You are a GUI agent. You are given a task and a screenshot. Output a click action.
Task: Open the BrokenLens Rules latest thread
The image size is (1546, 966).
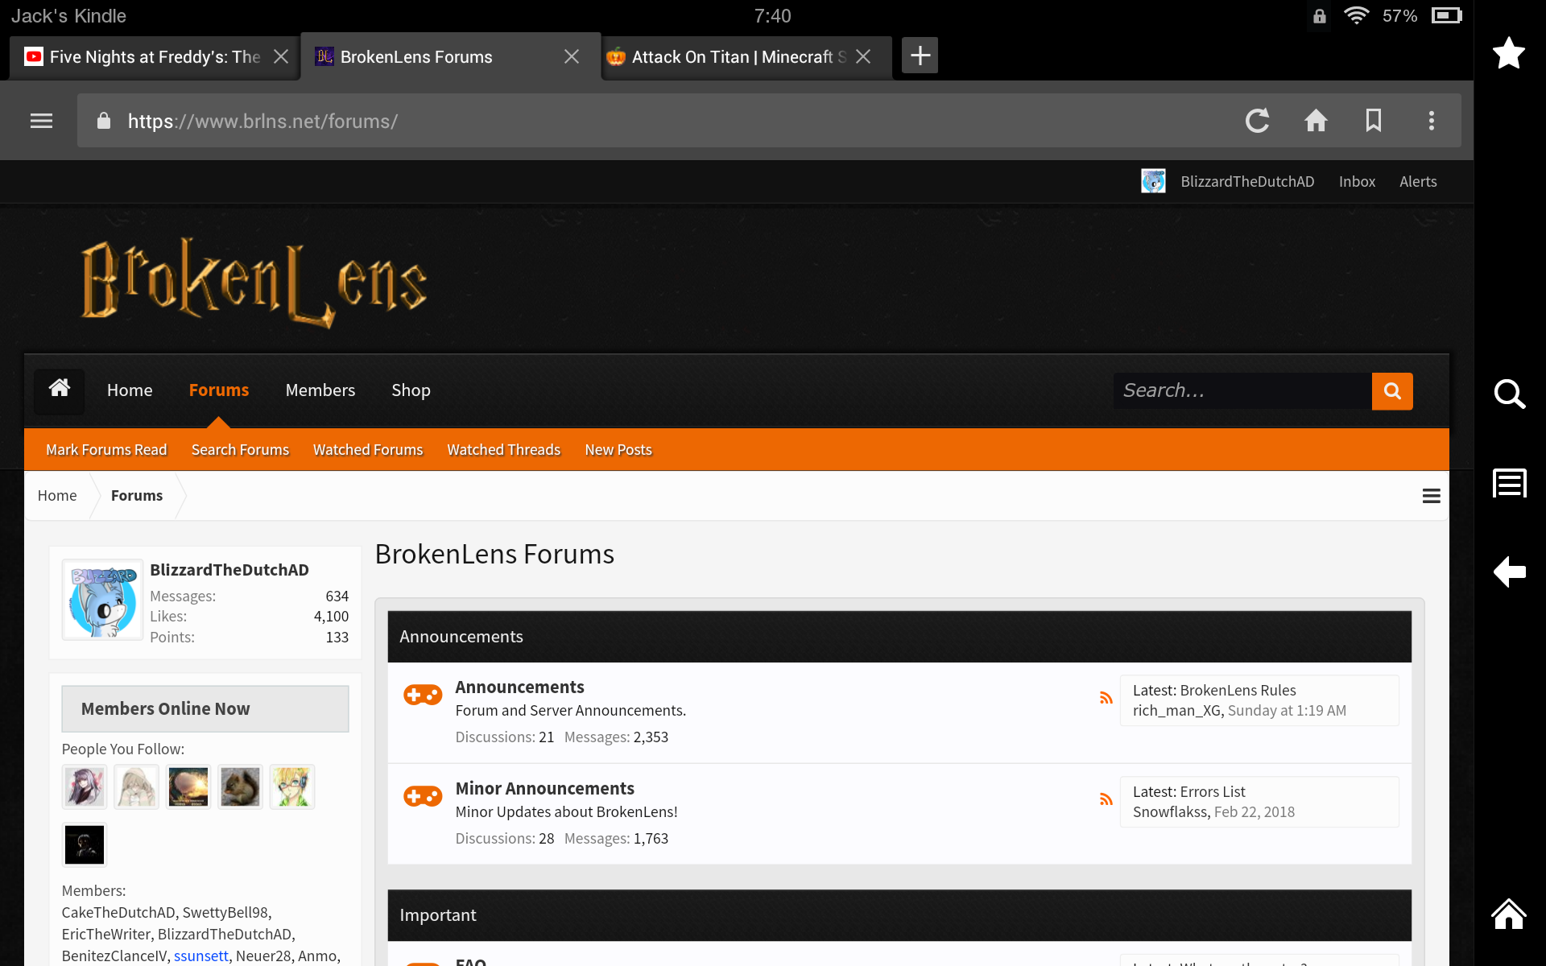[1238, 691]
